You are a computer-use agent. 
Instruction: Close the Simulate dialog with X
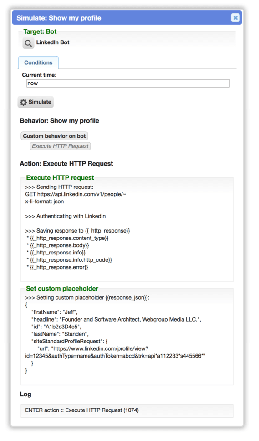[x=235, y=18]
